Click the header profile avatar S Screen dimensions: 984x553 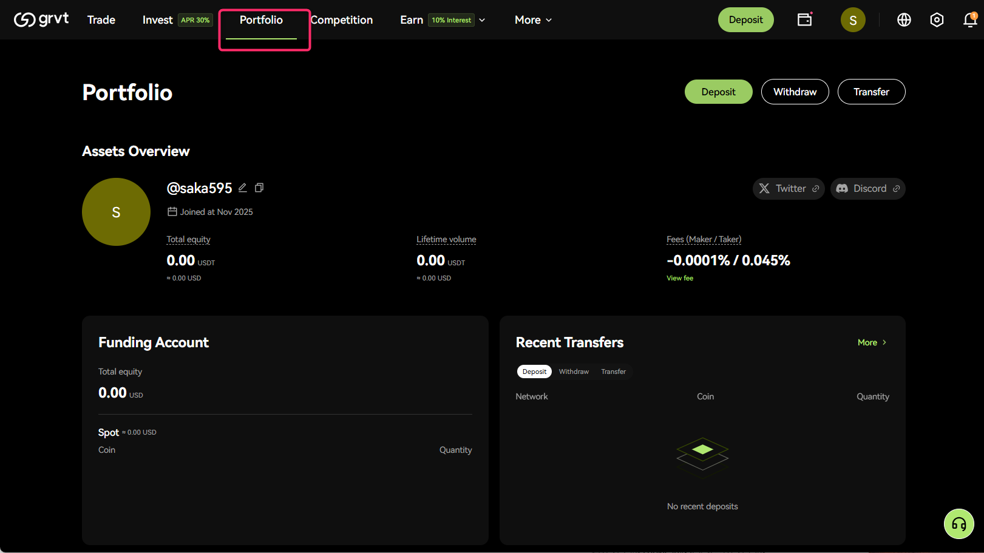(852, 20)
